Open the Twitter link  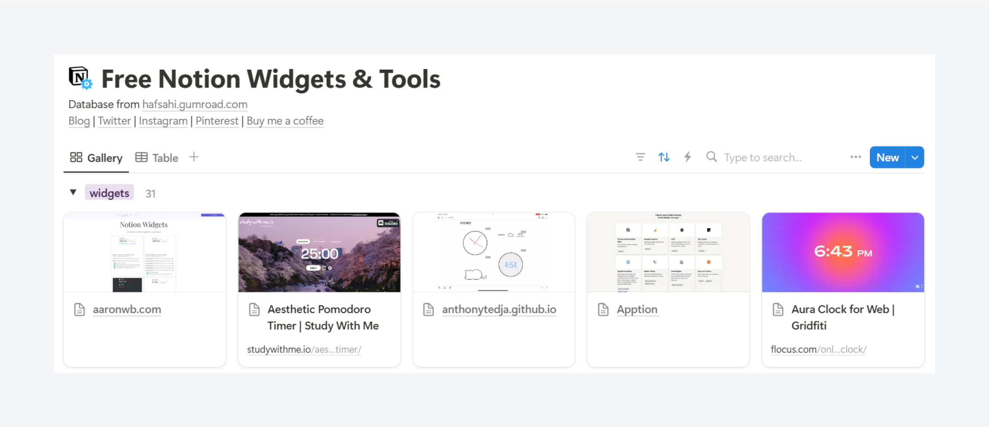[x=114, y=121]
